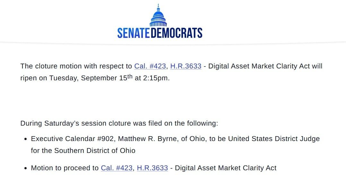The height and width of the screenshot is (186, 346).
Task: Click the "Tuesday, September 15th" date text
Action: pos(91,77)
